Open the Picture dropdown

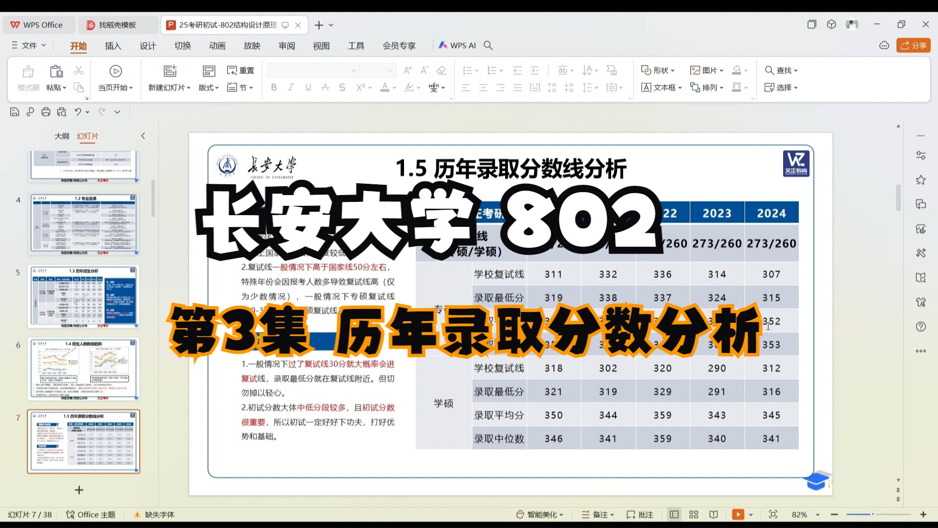click(706, 70)
